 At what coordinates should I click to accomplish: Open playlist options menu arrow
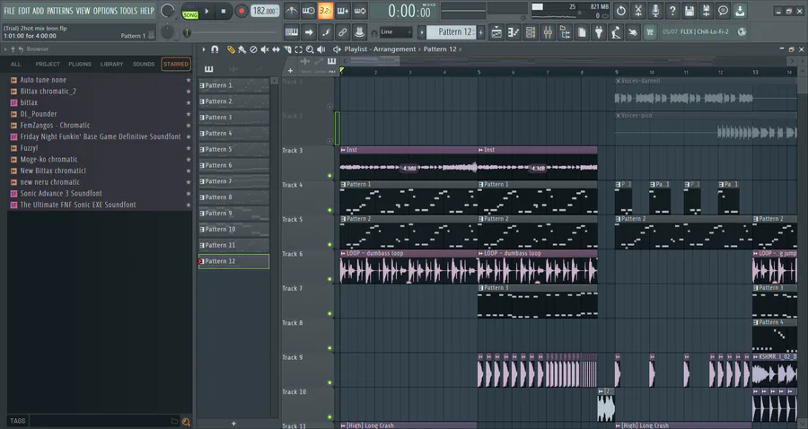[204, 49]
